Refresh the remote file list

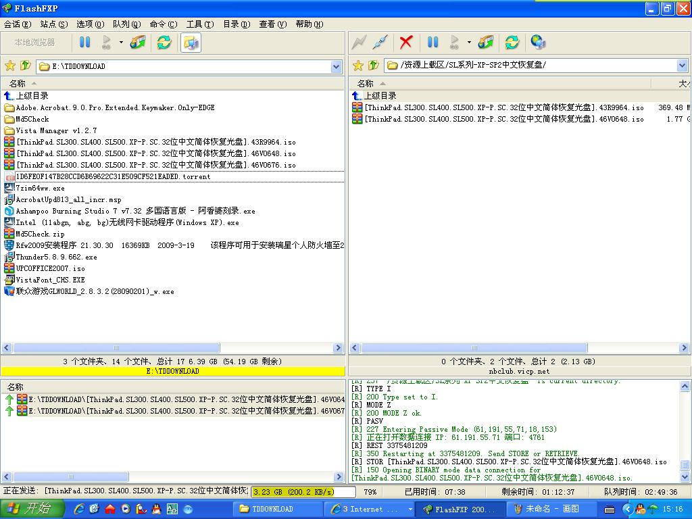tap(512, 43)
